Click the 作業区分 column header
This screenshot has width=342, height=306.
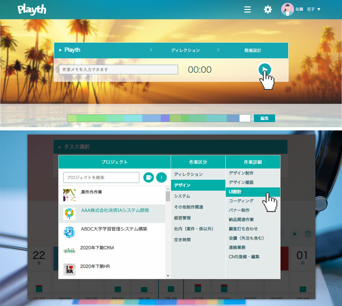(x=198, y=162)
